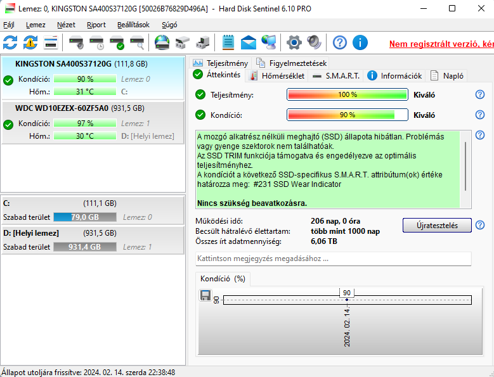Click the 2024. 02. 14. graph date label
This screenshot has height=377, width=494.
[347, 328]
